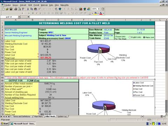Toggle Align Right button
This screenshot has height=126, width=168.
pos(52,13)
